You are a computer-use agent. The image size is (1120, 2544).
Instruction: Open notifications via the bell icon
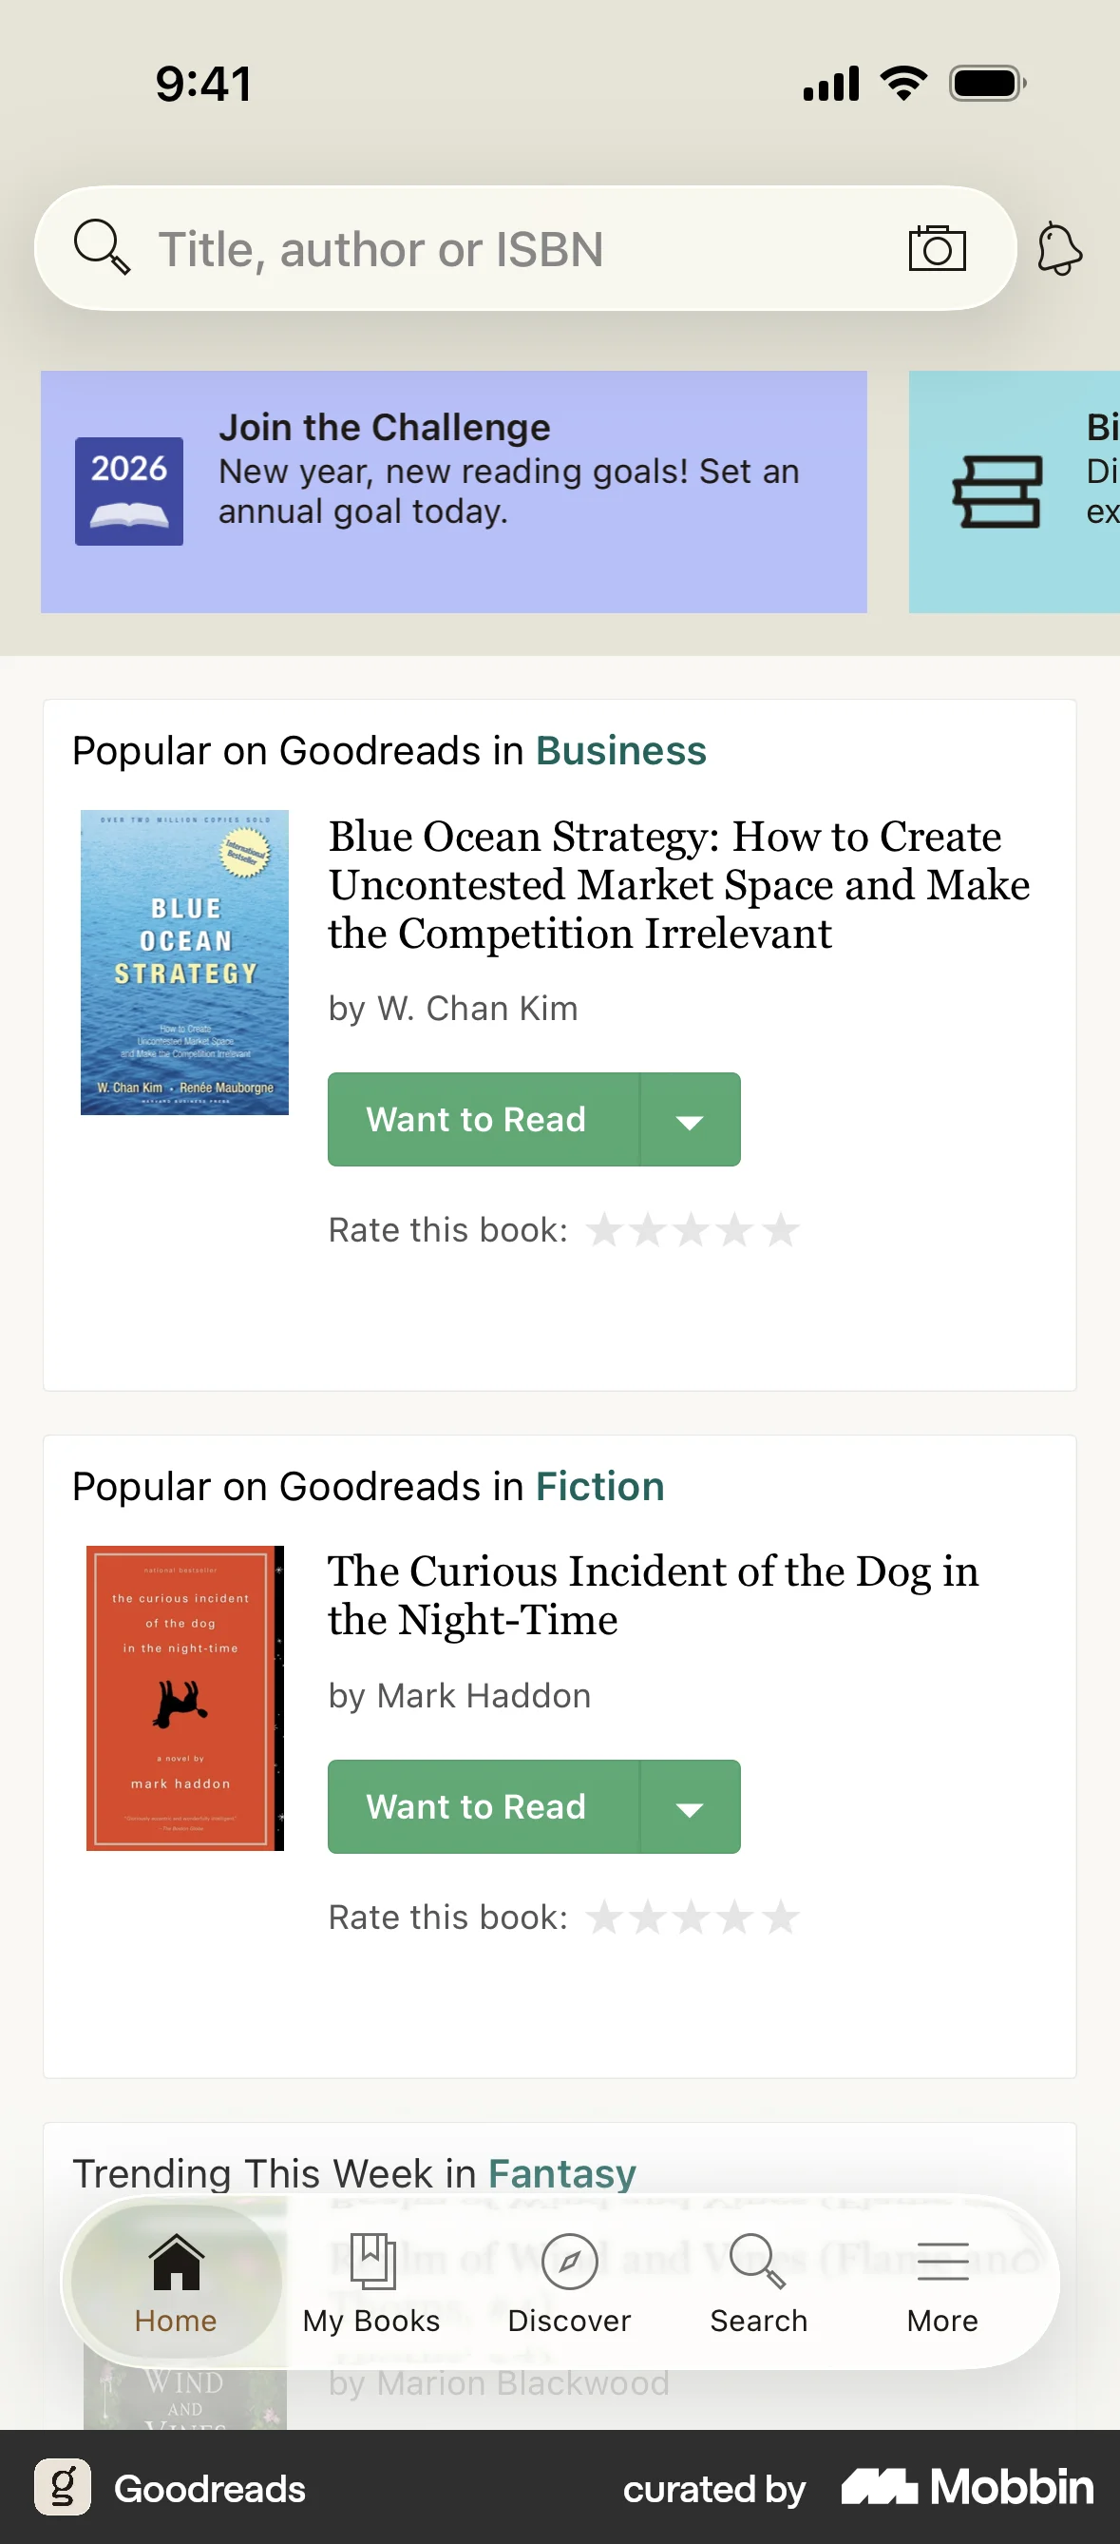pos(1060,248)
